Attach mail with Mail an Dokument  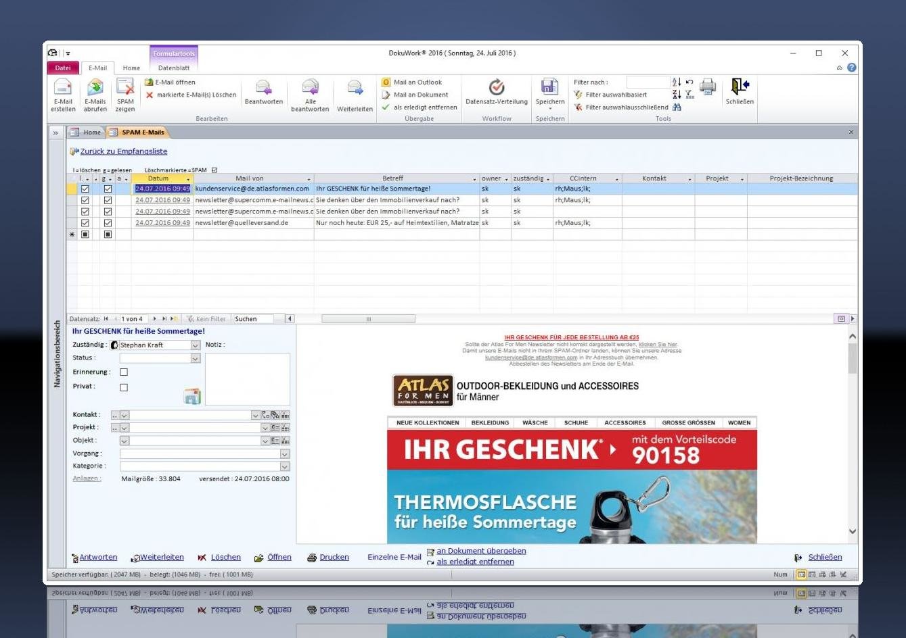[415, 95]
